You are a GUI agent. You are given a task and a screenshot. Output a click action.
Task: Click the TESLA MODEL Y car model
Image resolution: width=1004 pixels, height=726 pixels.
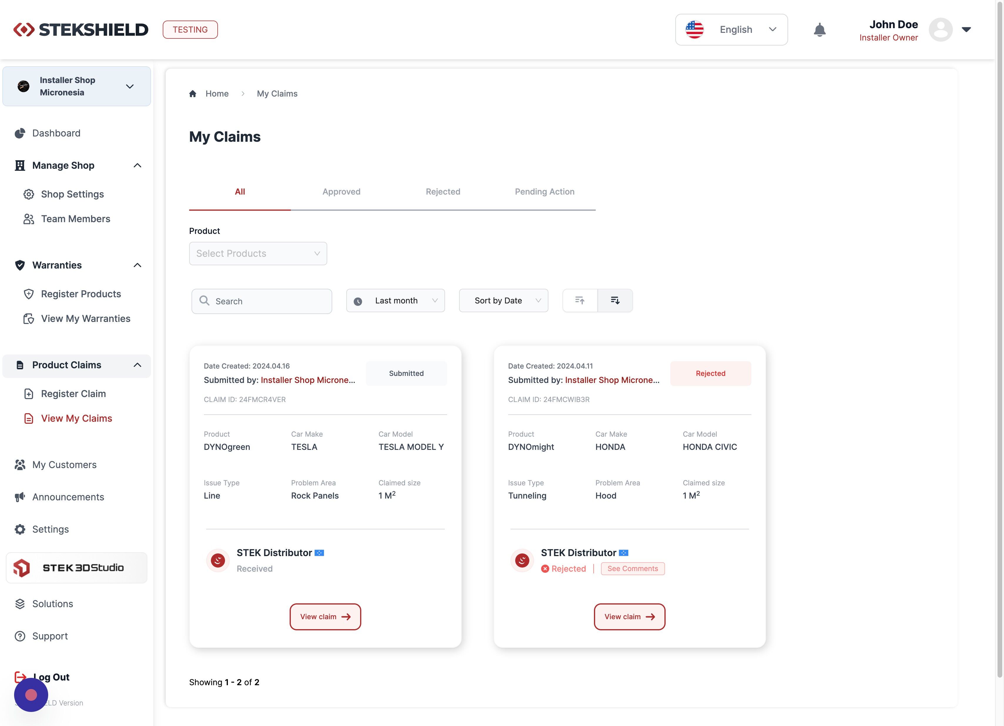pyautogui.click(x=411, y=447)
